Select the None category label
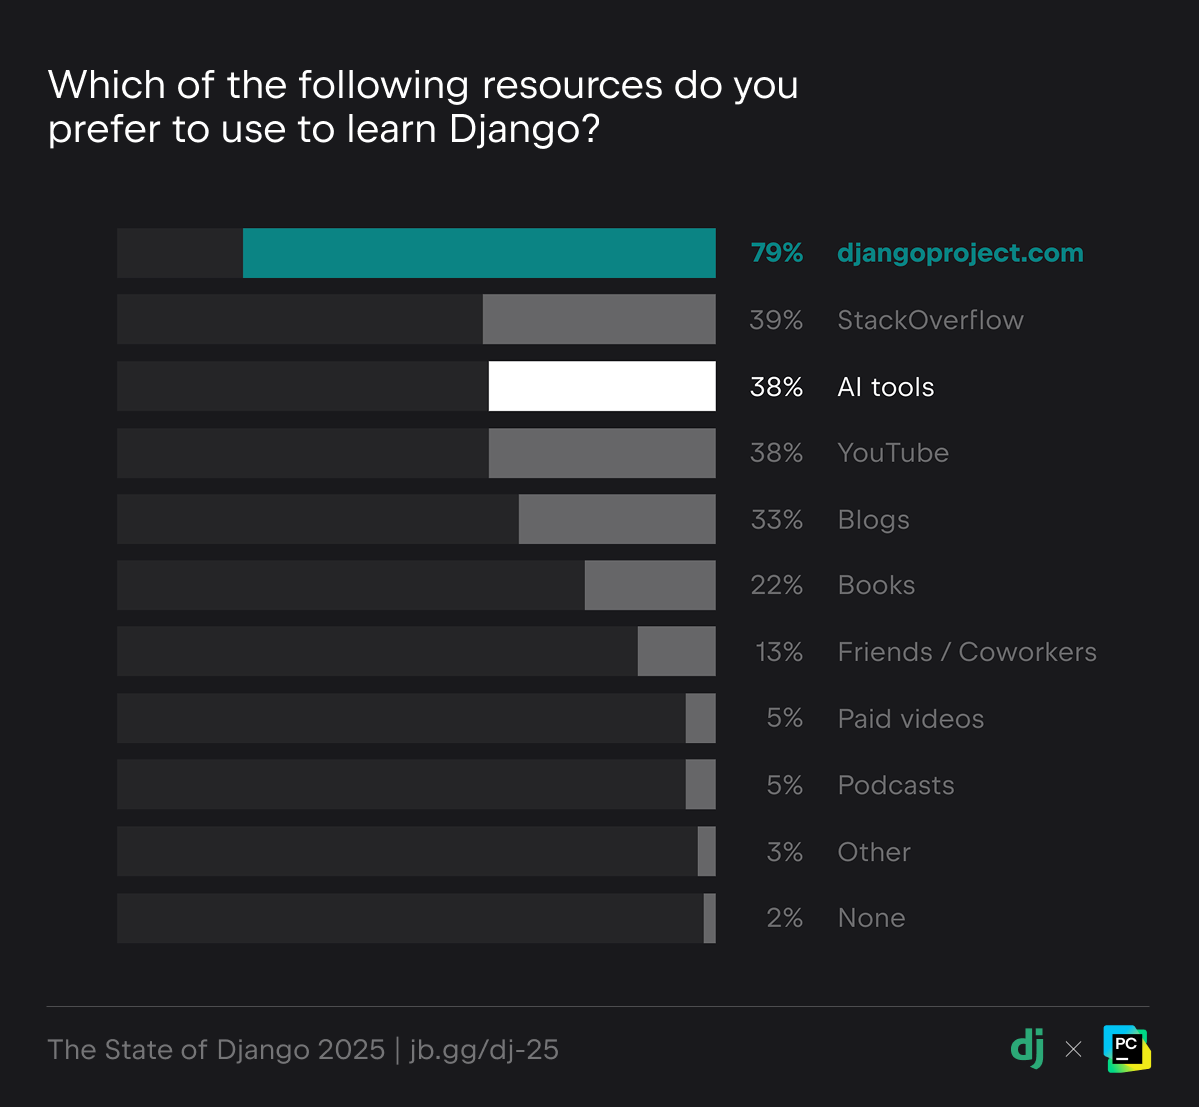The height and width of the screenshot is (1107, 1199). 871,918
